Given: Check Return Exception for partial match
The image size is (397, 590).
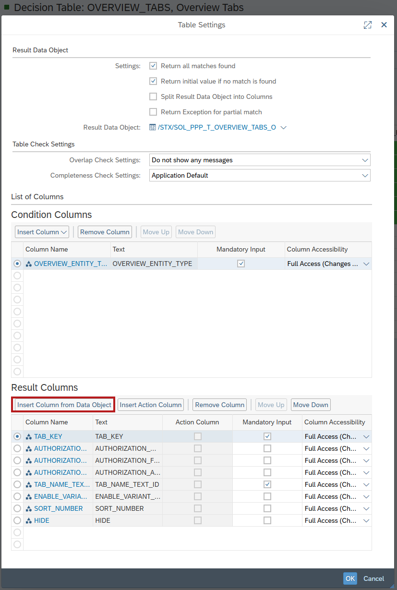Looking at the screenshot, I should coord(153,112).
